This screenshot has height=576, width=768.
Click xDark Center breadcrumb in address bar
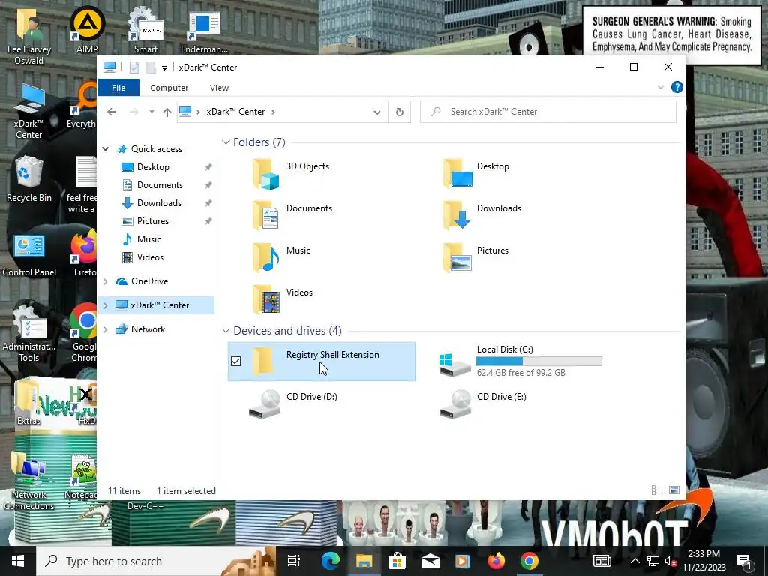click(x=235, y=112)
